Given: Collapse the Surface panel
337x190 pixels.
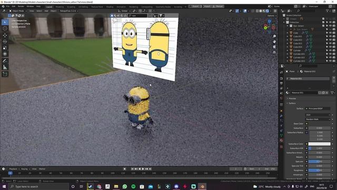Looking at the screenshot, I should coord(292,103).
